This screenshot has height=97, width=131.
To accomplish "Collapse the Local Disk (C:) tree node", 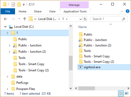I will click(x=5, y=27).
